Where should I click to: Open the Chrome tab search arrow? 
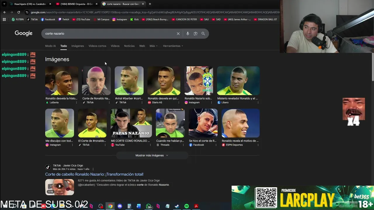tap(4, 4)
